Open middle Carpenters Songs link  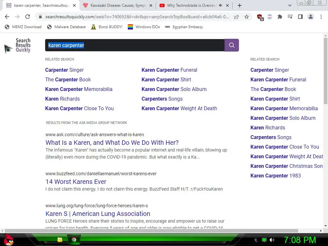[162, 99]
